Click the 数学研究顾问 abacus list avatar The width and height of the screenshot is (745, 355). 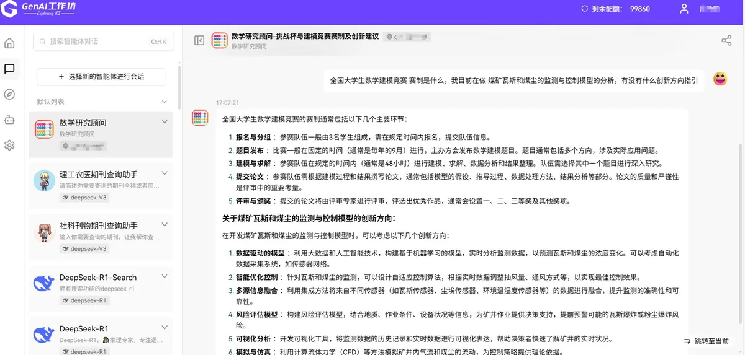click(44, 130)
